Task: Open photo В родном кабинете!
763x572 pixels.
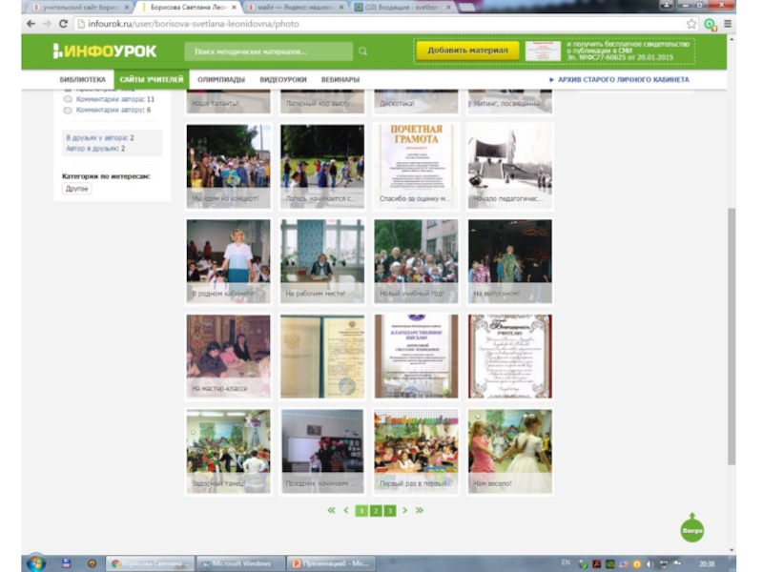Action: pyautogui.click(x=228, y=261)
